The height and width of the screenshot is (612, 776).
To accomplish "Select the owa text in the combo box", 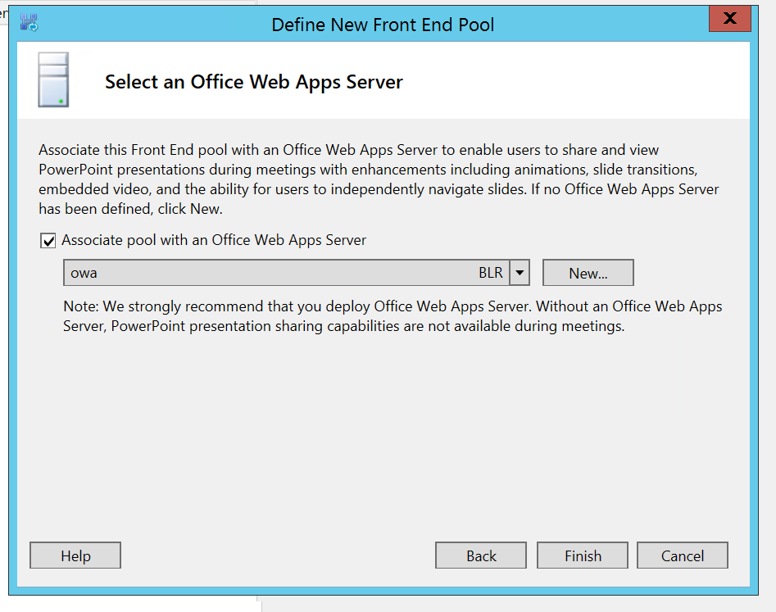I will click(x=84, y=273).
